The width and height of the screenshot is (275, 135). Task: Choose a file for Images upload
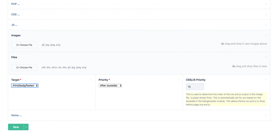coord(24,45)
